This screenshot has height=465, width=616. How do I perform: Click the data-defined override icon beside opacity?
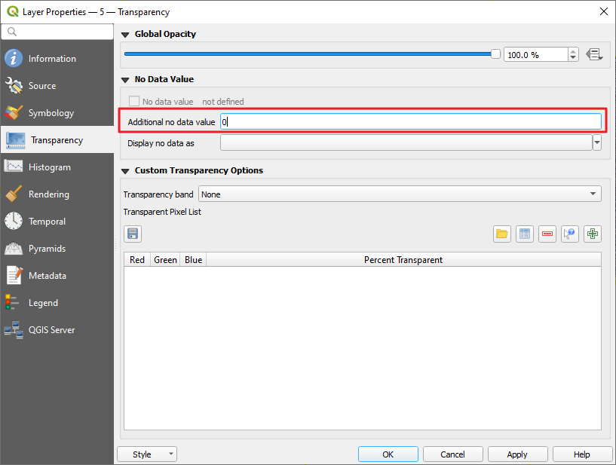(594, 54)
